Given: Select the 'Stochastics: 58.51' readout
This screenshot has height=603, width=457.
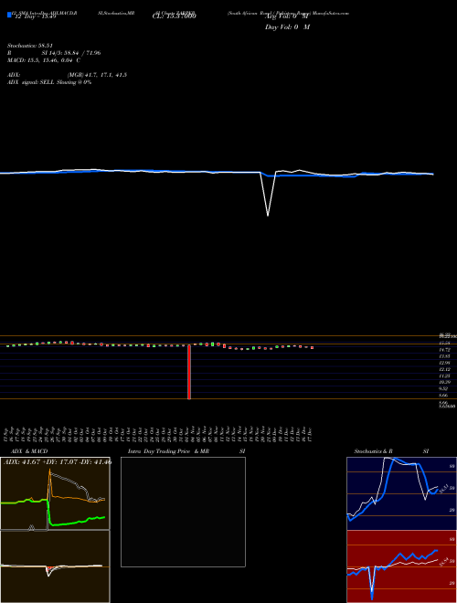Looking at the screenshot, I should 30,46.
